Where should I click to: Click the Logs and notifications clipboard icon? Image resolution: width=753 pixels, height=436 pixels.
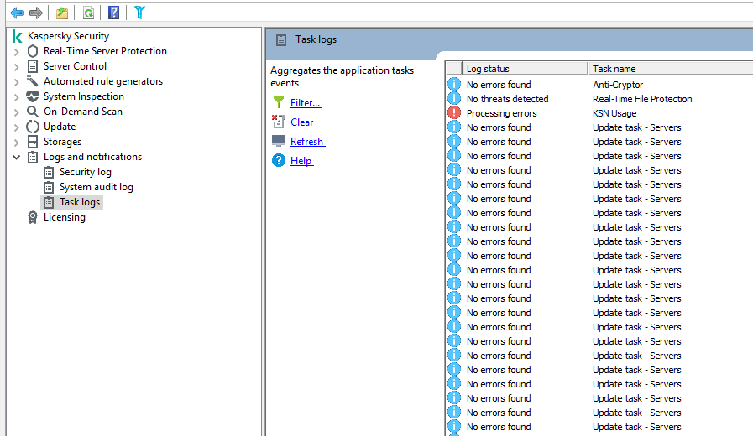pos(33,157)
